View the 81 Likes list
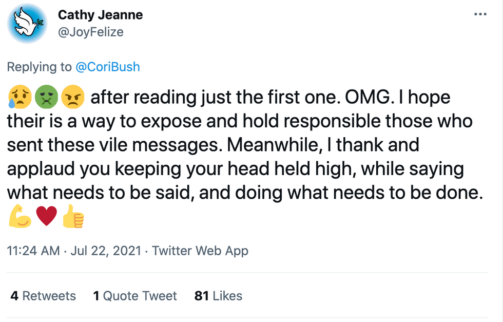 [x=218, y=296]
